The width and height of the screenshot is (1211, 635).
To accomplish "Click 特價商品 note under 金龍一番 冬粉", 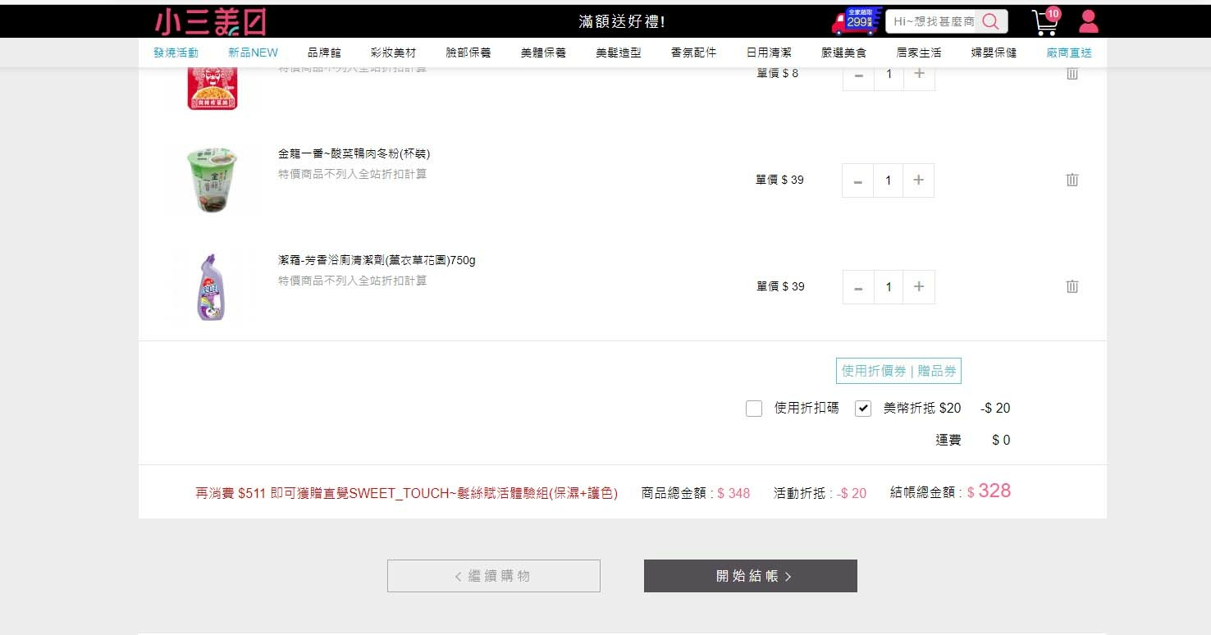I will [353, 174].
